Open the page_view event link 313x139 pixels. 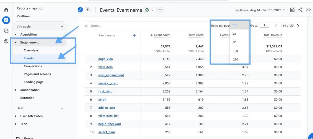tap(106, 59)
